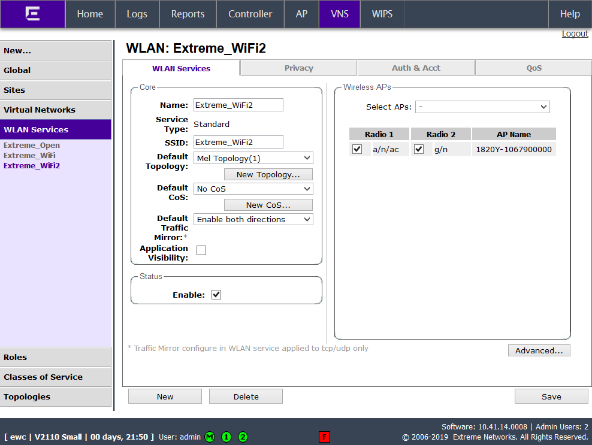
Task: Click the Name input field
Action: click(238, 105)
